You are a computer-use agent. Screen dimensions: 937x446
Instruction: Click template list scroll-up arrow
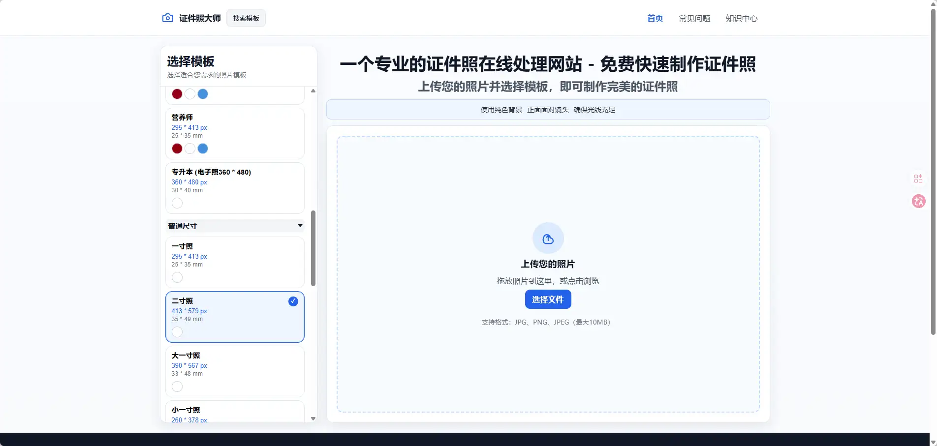(313, 91)
